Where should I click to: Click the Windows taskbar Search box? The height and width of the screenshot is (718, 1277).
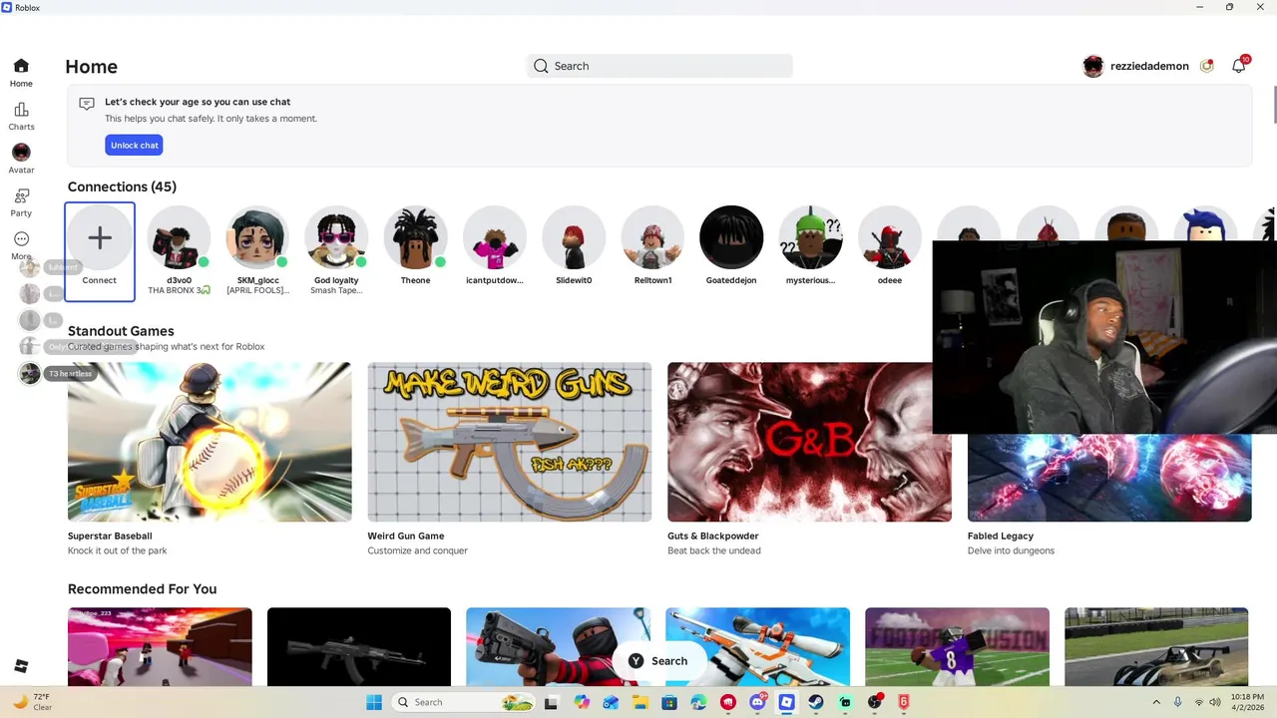464,702
